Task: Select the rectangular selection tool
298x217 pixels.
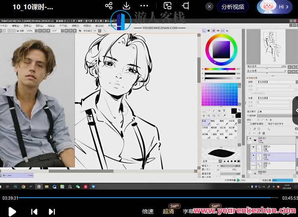Action: (x=203, y=111)
